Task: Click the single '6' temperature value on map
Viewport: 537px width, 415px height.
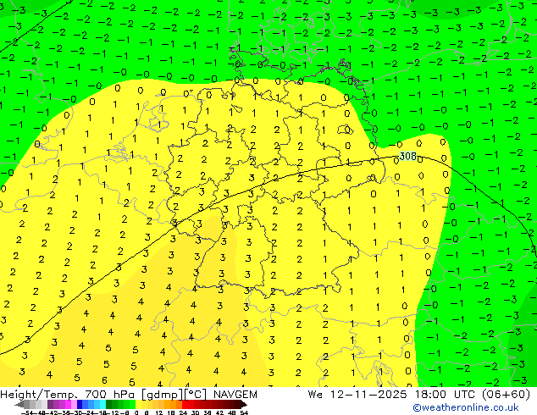Action: (104, 379)
